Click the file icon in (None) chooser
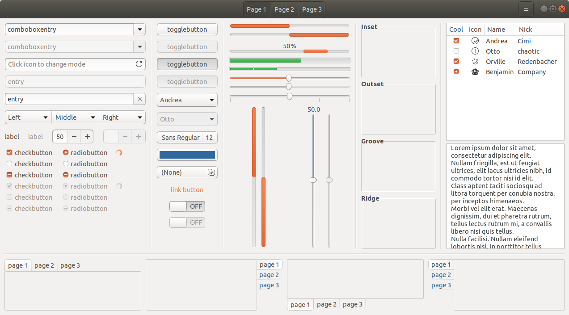569x315 pixels. coord(211,172)
